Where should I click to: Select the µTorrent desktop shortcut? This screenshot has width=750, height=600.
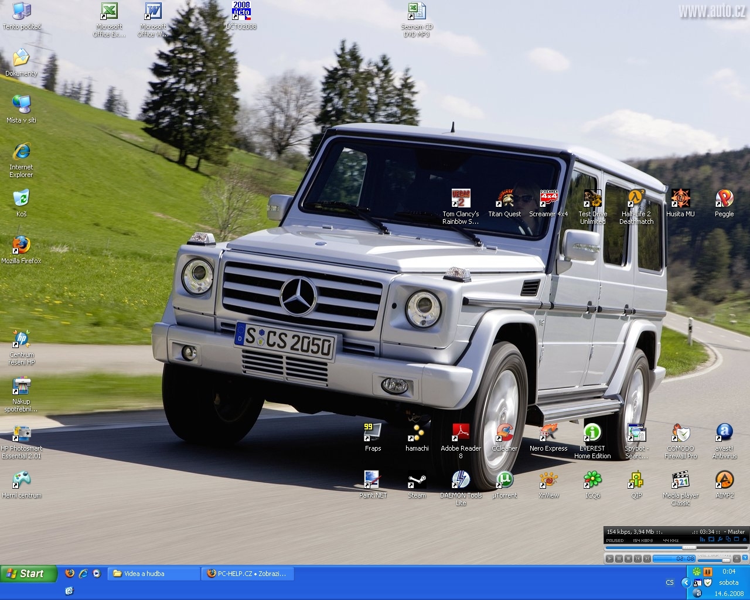coord(504,485)
